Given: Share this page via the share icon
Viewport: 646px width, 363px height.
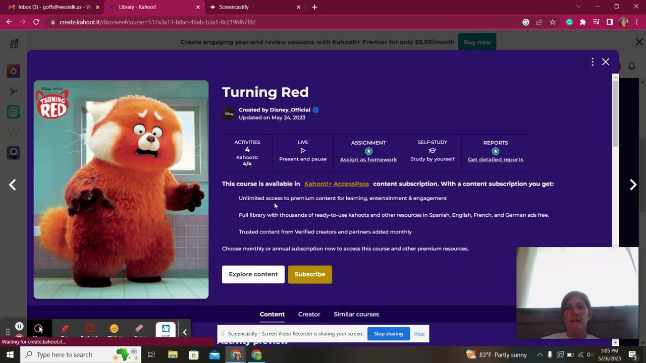Looking at the screenshot, I should click(539, 22).
